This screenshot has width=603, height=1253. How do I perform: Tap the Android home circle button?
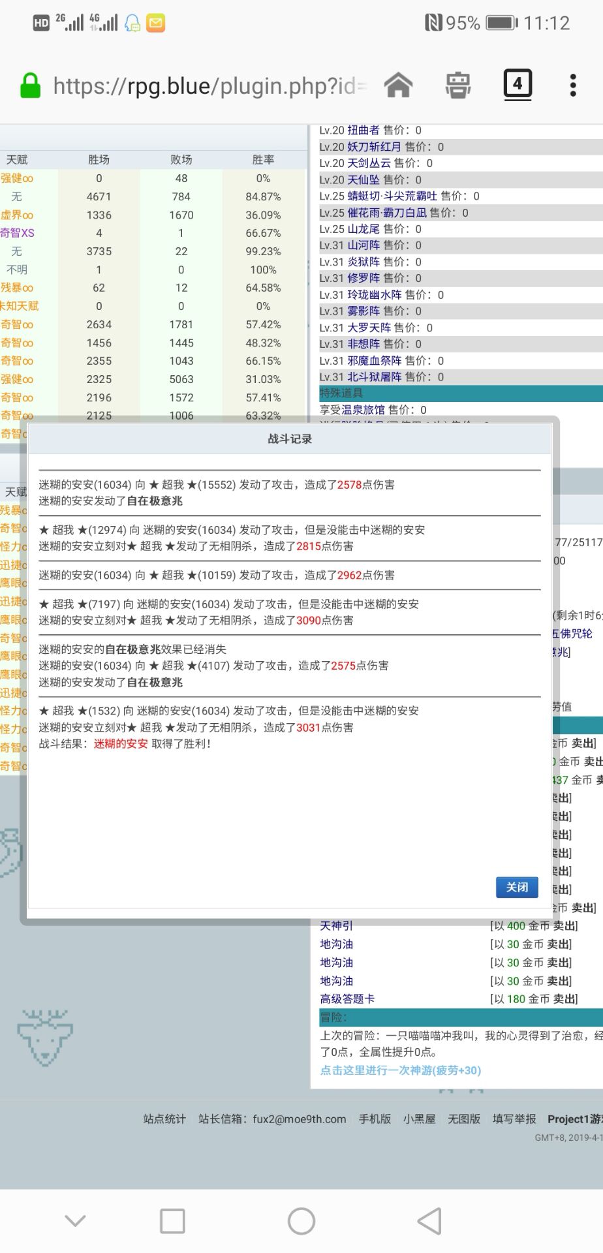point(301,1221)
